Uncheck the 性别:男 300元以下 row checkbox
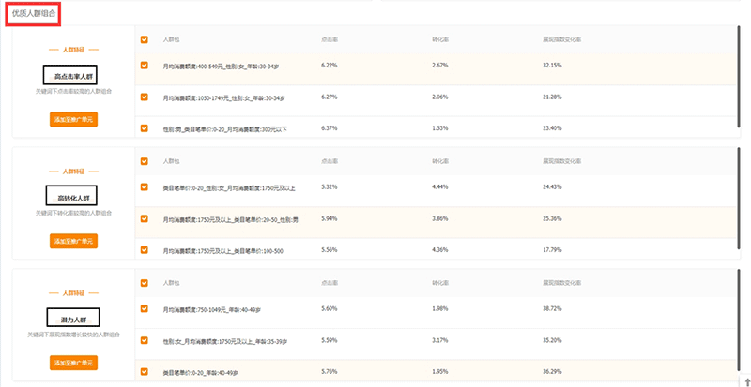 144,127
